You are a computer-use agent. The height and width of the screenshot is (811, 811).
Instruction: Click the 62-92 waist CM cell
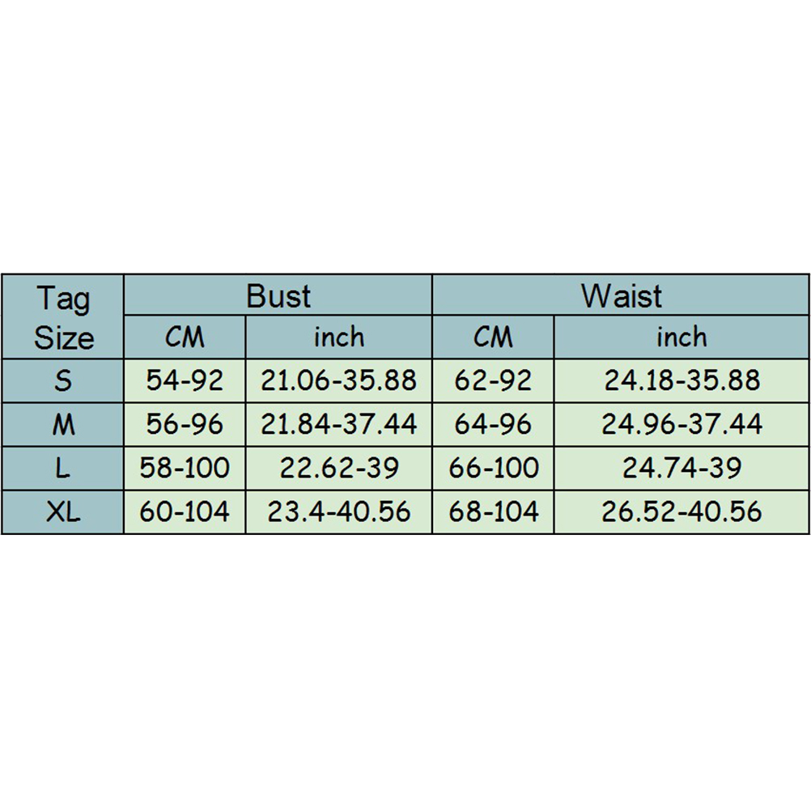pos(493,380)
